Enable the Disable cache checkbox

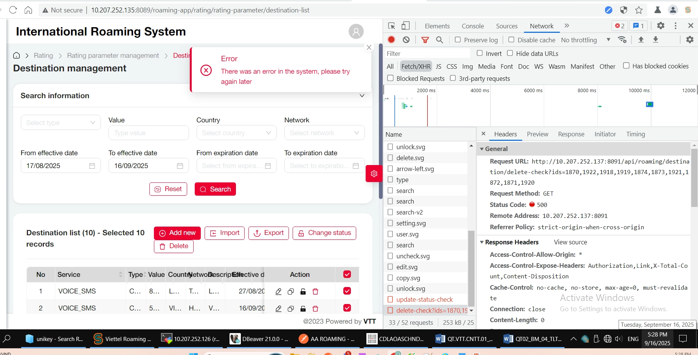click(x=511, y=40)
